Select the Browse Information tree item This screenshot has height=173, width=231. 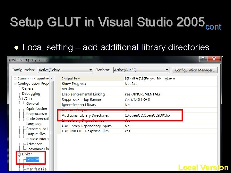click(x=38, y=139)
